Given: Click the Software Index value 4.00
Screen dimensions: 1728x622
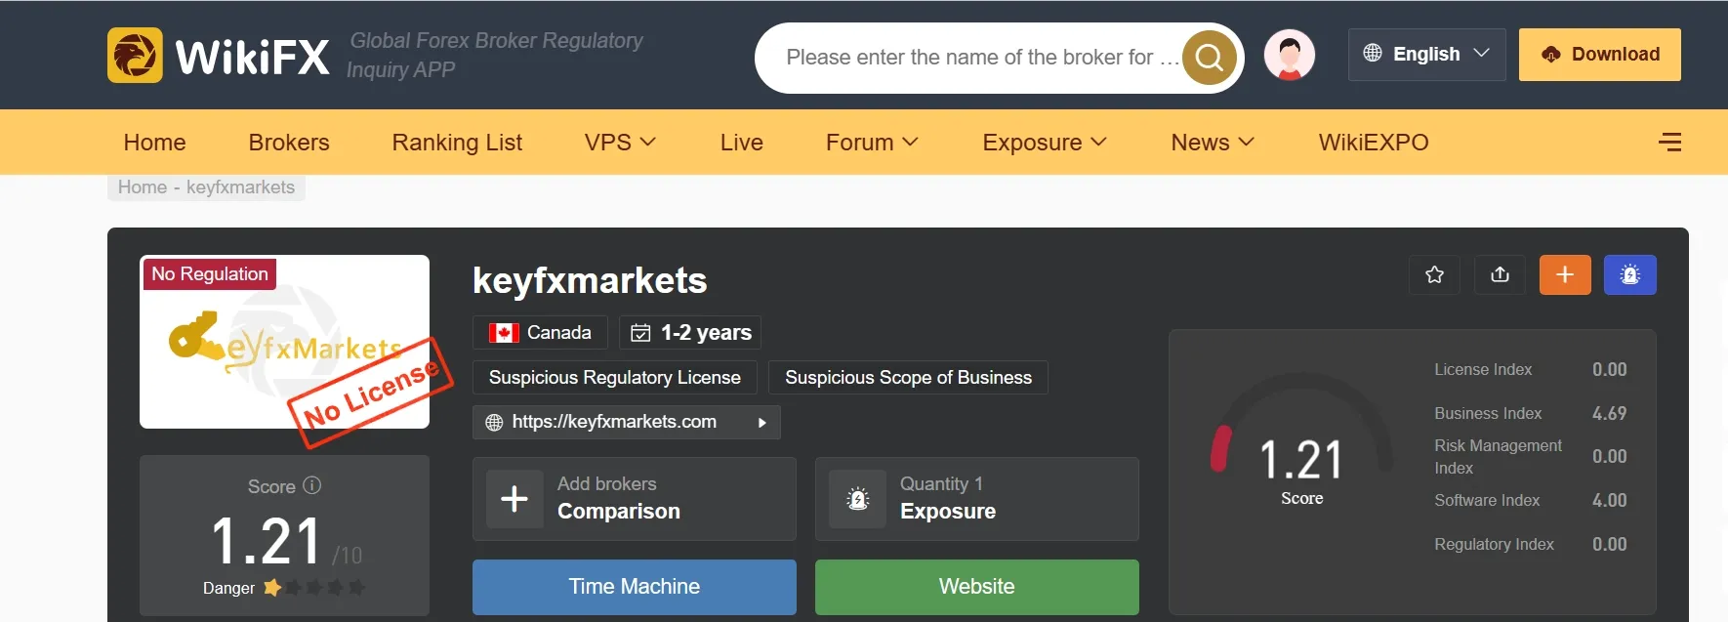Looking at the screenshot, I should coord(1610,500).
